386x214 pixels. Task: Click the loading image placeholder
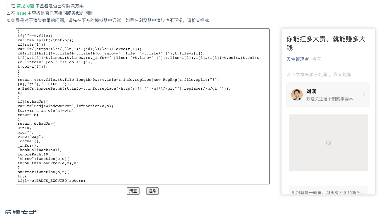point(328,143)
